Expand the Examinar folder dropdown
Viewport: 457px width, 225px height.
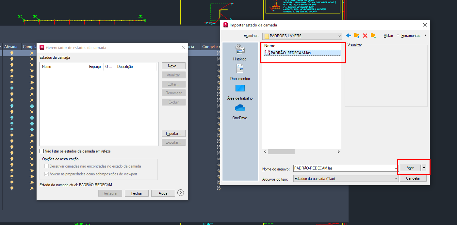click(x=339, y=36)
